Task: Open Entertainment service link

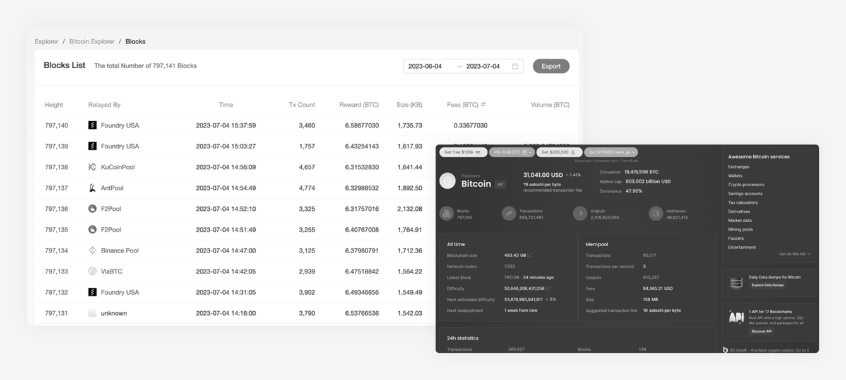Action: tap(742, 247)
